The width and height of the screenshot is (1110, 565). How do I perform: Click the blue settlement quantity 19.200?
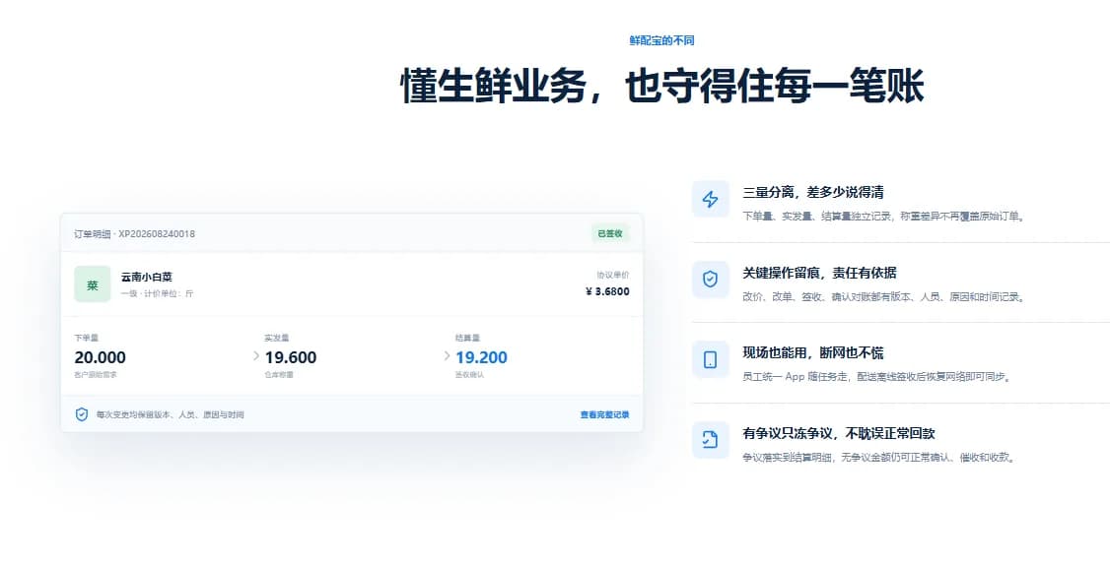tap(481, 357)
